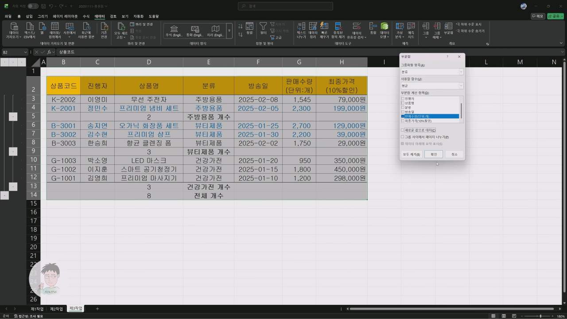
Task: Click the 중복된 항목 제거 icon
Action: [x=338, y=27]
